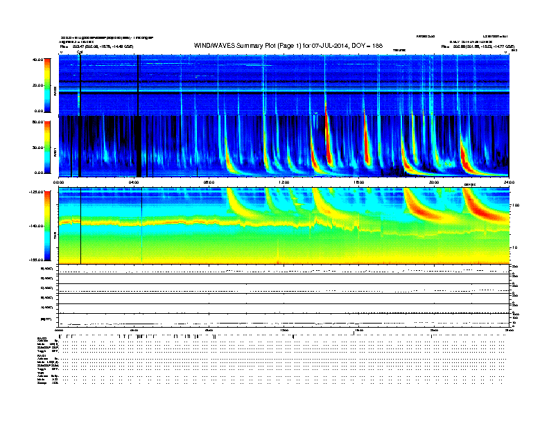Click 20:00 on the RAD1 time axis
This screenshot has width=549, height=424.
point(434,182)
